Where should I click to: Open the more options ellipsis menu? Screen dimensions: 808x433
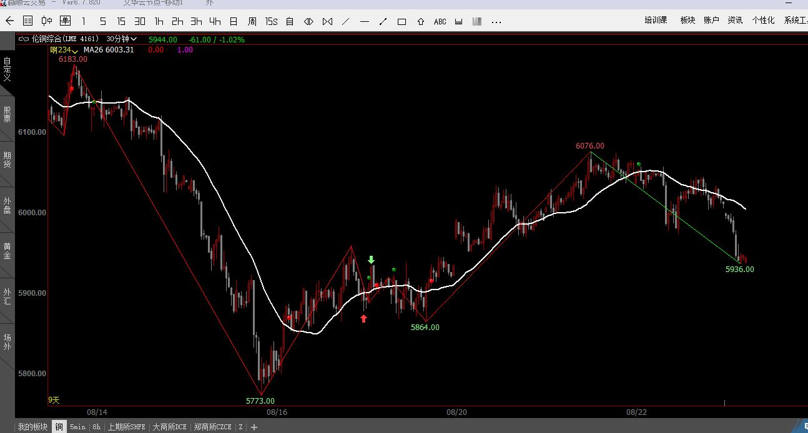[496, 22]
